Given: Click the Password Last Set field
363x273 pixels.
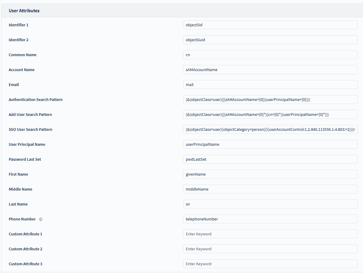Looking at the screenshot, I should click(x=270, y=159).
